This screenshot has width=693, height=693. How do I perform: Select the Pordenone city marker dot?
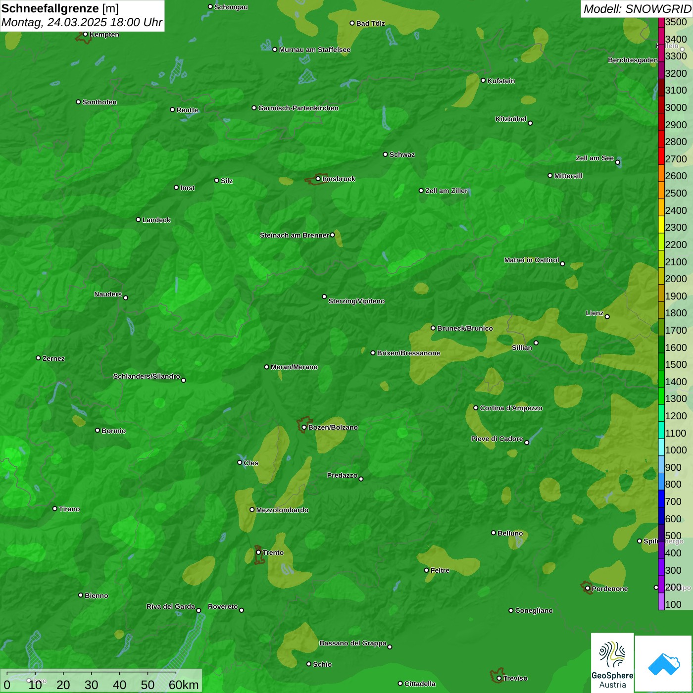(588, 589)
